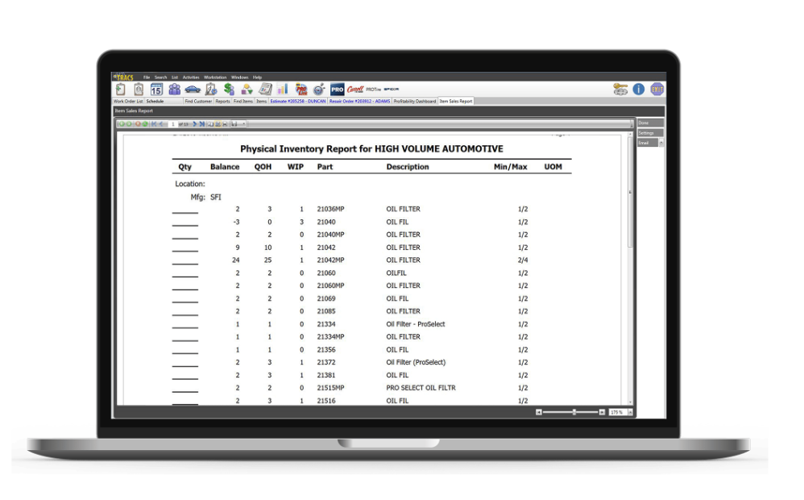Open the Estimate #205258 - DUNCAN tab
The width and height of the screenshot is (804, 500).
point(296,100)
